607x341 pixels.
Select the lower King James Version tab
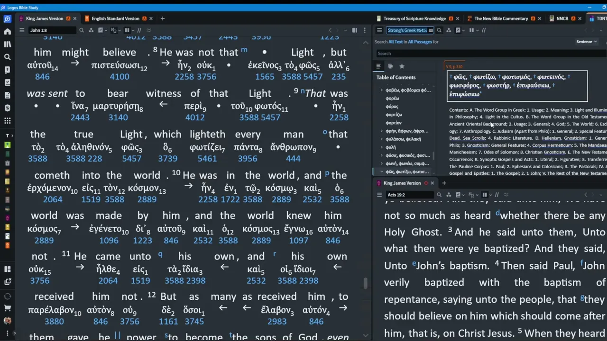click(402, 183)
